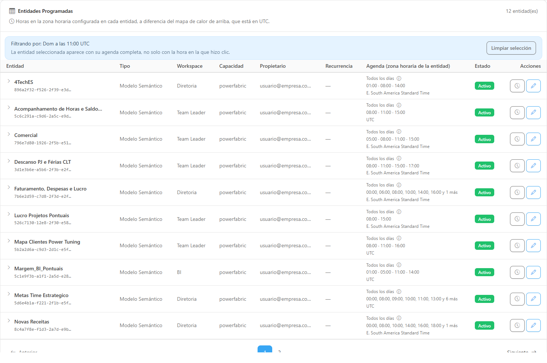The image size is (547, 363).
Task: Expand the Lucro Projetos Pontuais row
Action: [x=9, y=214]
